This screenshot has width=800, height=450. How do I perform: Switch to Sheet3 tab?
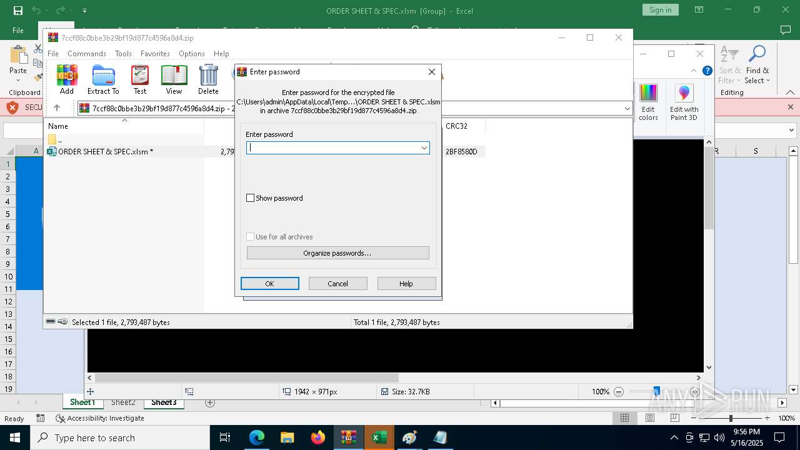164,402
